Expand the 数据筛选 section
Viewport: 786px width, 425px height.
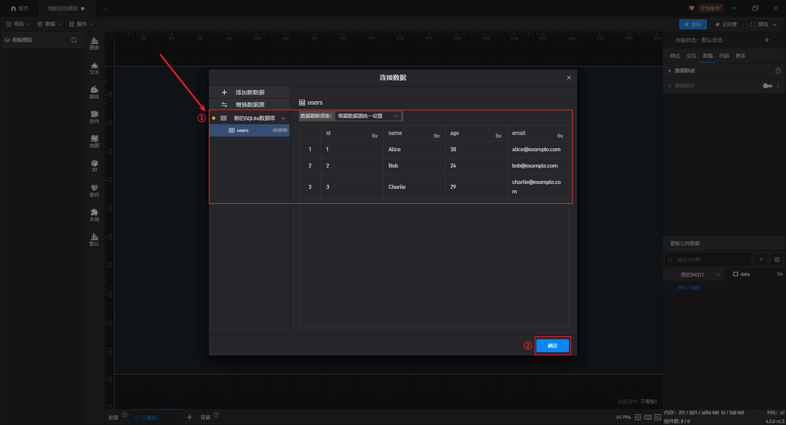(670, 86)
